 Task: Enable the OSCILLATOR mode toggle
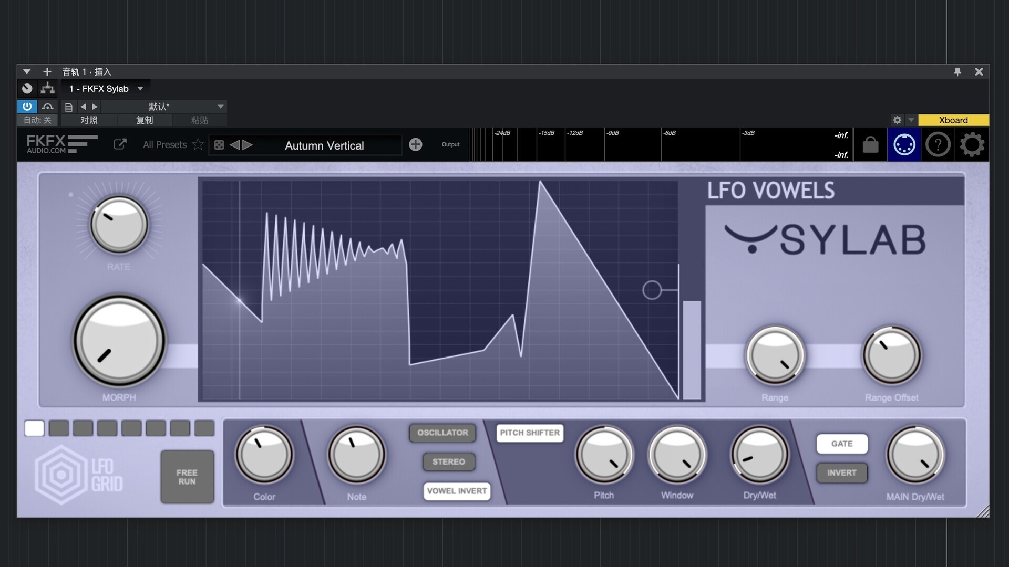442,433
